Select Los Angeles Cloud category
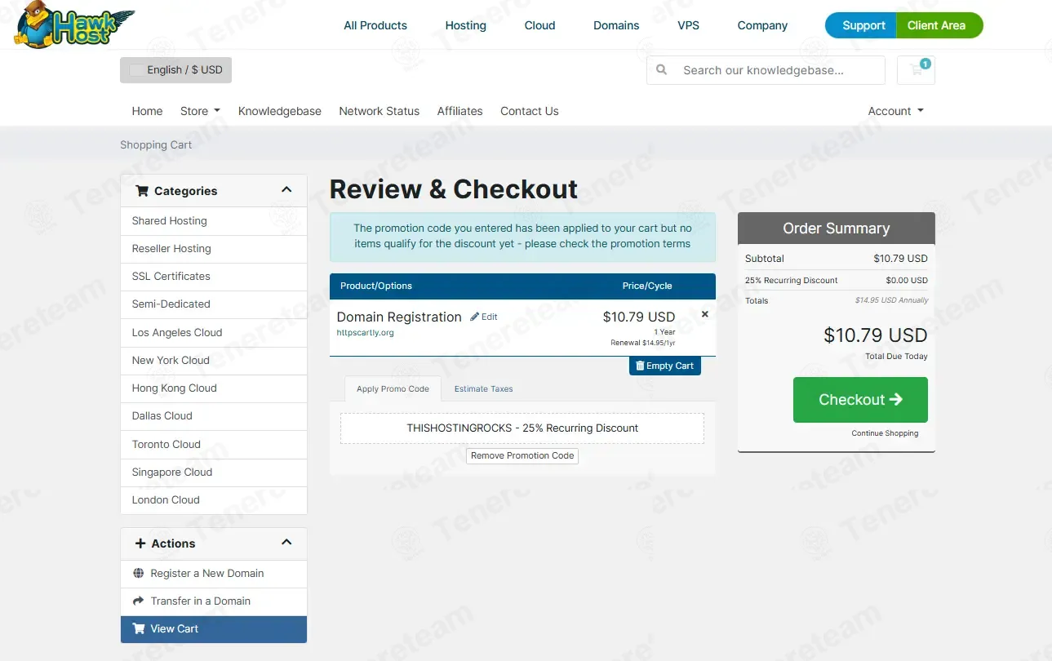1052x661 pixels. coord(214,333)
